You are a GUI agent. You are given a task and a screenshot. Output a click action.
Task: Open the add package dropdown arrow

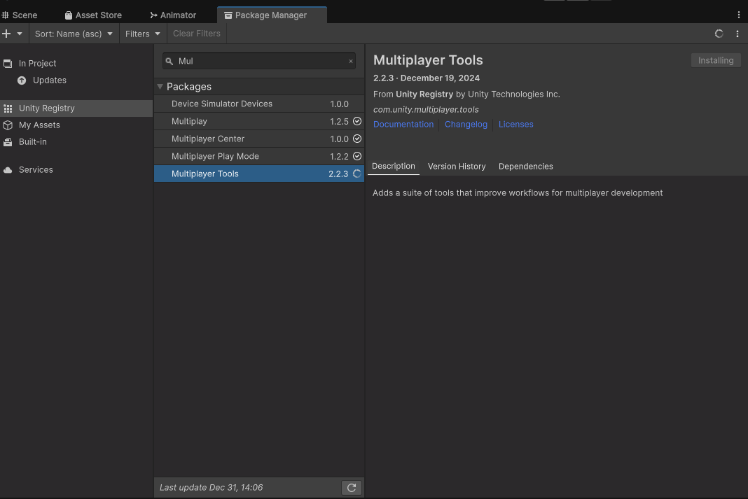click(20, 34)
